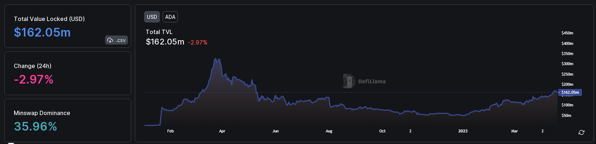Click the Oct label on the time axis
This screenshot has width=596, height=144.
coord(382,131)
